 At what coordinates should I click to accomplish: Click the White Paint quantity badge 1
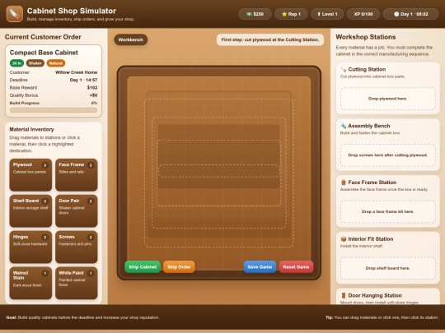(x=91, y=273)
